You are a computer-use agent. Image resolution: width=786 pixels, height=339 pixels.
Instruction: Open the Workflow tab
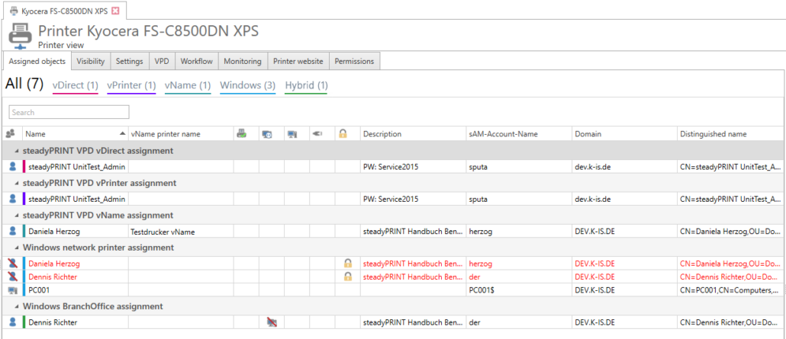tap(197, 61)
